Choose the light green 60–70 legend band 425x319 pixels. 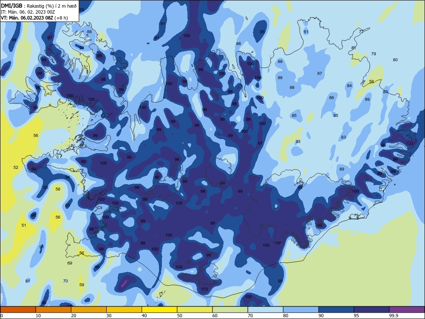coord(230,310)
